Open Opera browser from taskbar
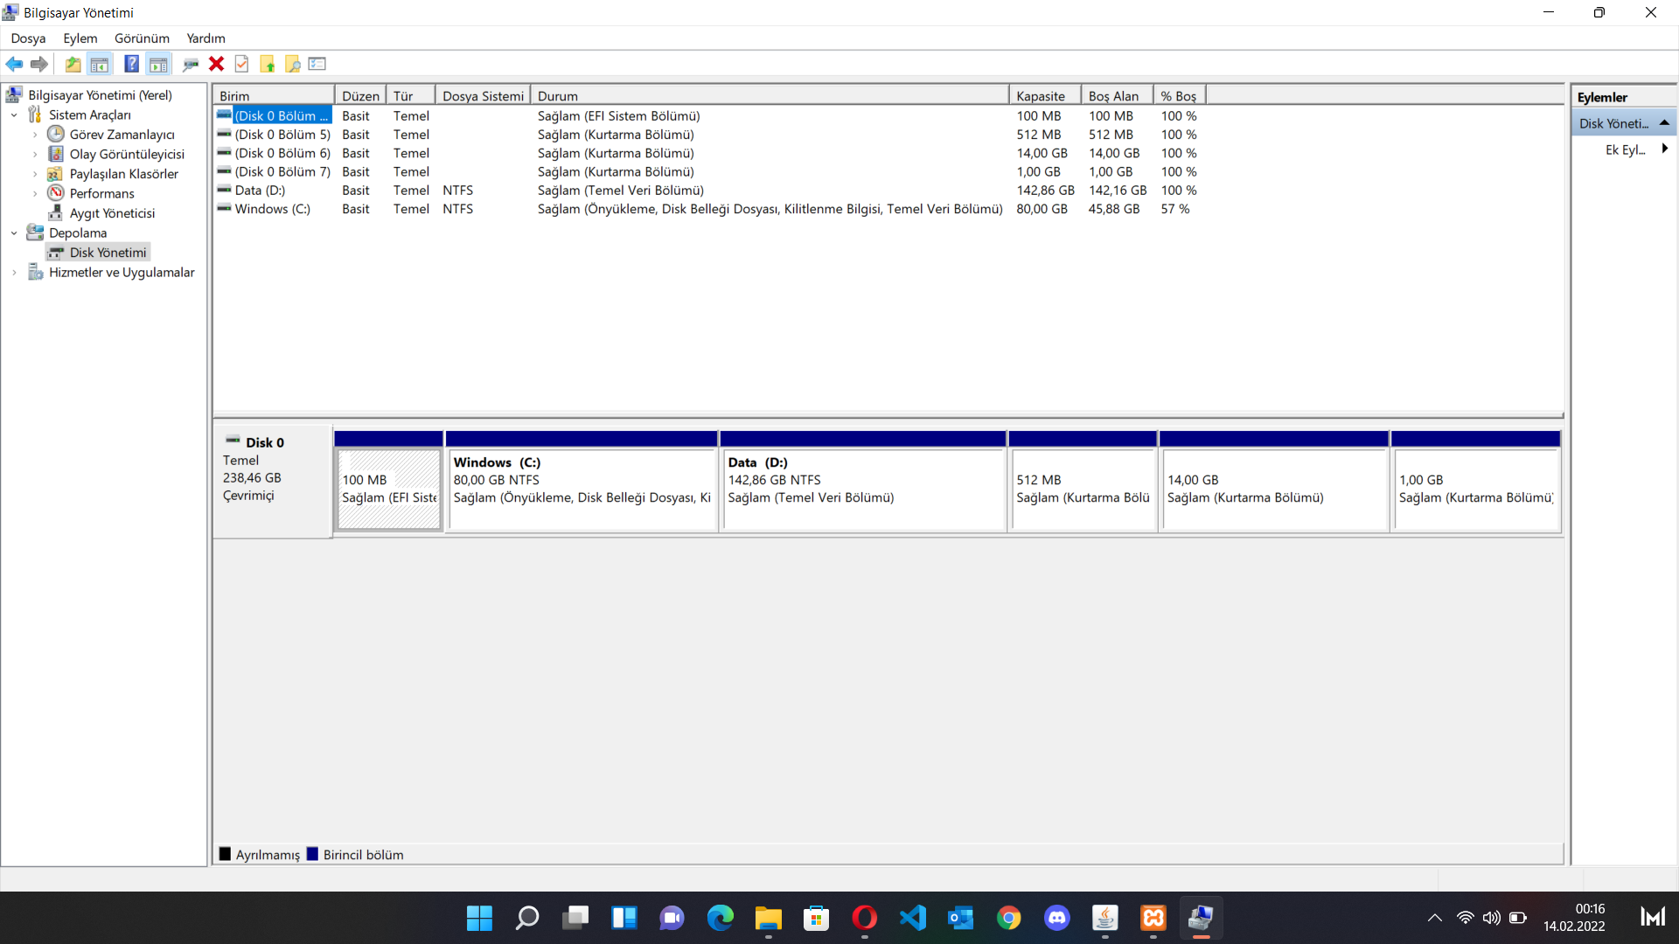The height and width of the screenshot is (944, 1679). click(x=864, y=918)
